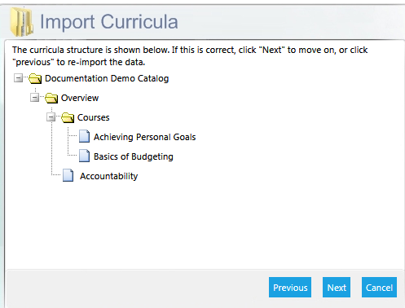The width and height of the screenshot is (405, 308).
Task: Select Achieving Personal Goals course
Action: point(145,137)
